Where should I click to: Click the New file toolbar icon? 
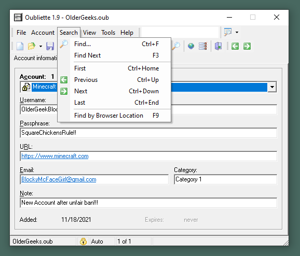coord(20,46)
